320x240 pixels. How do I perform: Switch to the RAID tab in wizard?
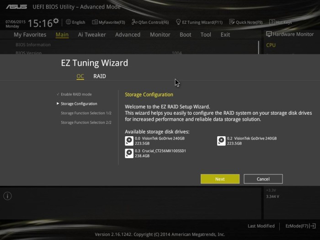[x=100, y=76]
